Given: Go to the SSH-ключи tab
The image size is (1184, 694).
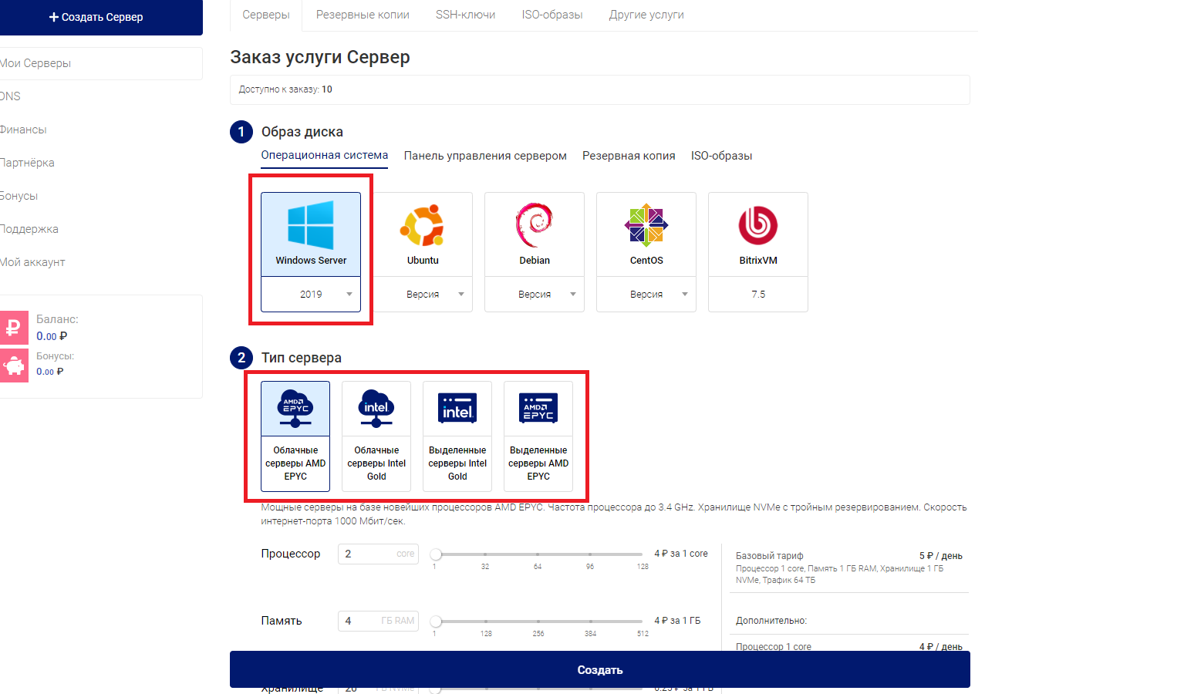Looking at the screenshot, I should (x=466, y=15).
